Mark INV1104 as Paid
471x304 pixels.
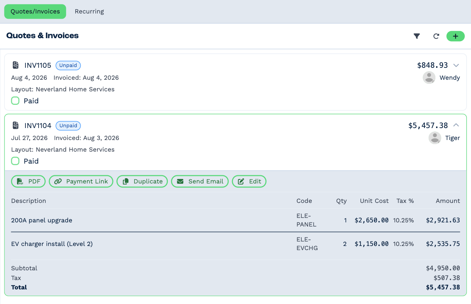15,161
